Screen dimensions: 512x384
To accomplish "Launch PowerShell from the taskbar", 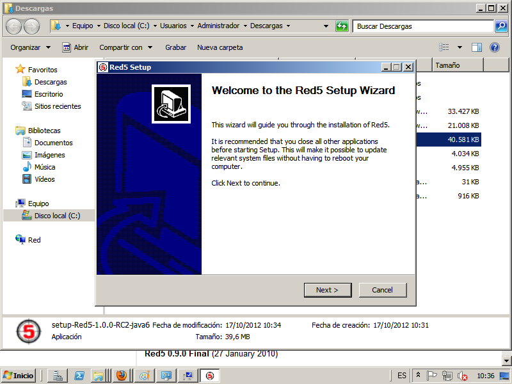I will point(79,376).
